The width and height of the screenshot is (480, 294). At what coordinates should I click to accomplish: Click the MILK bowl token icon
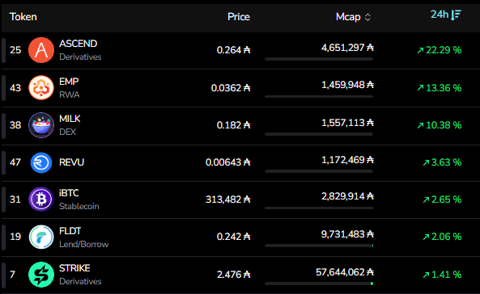41,125
